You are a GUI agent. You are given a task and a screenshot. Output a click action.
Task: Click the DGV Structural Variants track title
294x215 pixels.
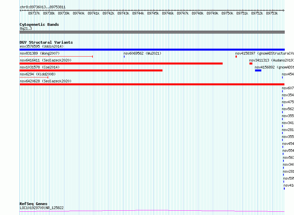pos(46,42)
